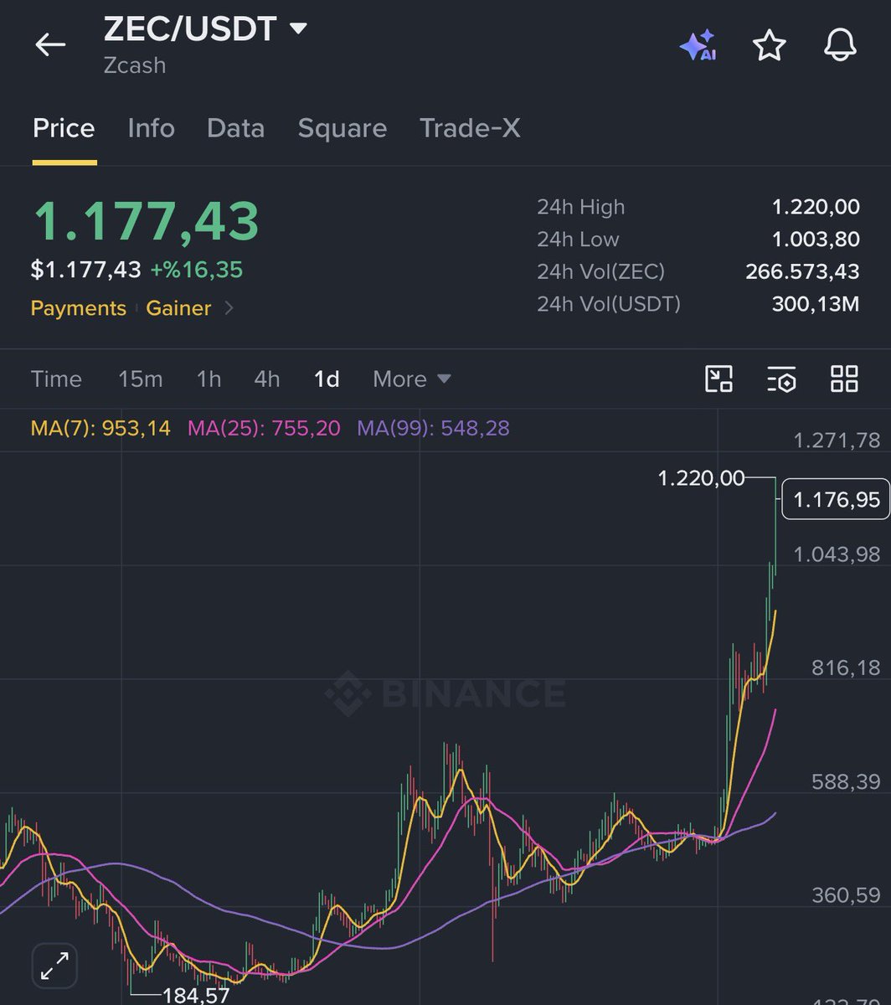The image size is (891, 1005).
Task: Expand the Gainer tag chevron
Action: pyautogui.click(x=229, y=308)
